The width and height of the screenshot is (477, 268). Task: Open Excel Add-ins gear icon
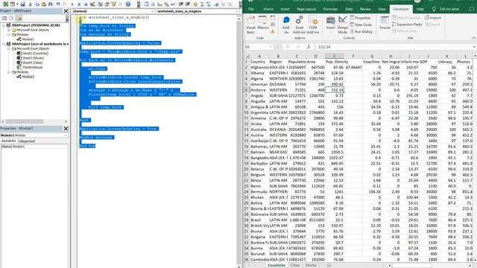[300, 25]
